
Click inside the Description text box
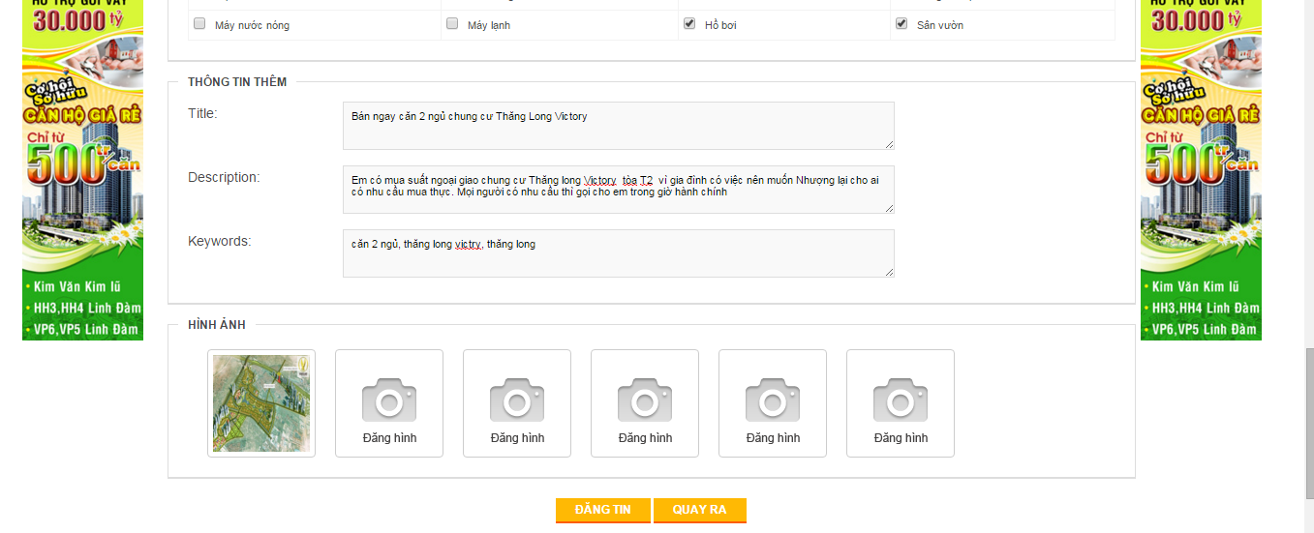(x=618, y=190)
